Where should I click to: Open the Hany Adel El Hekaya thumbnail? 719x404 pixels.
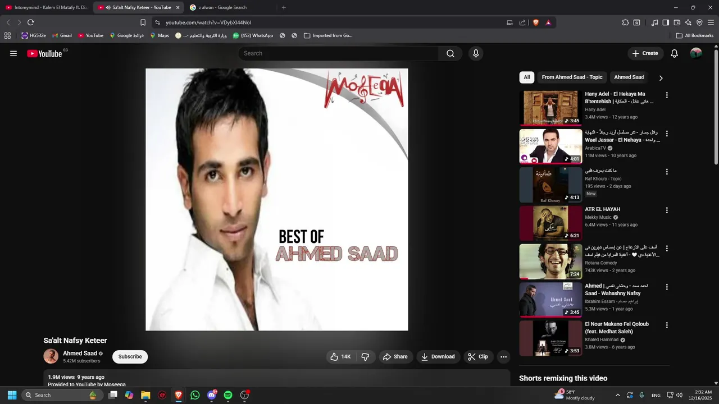coord(550,108)
